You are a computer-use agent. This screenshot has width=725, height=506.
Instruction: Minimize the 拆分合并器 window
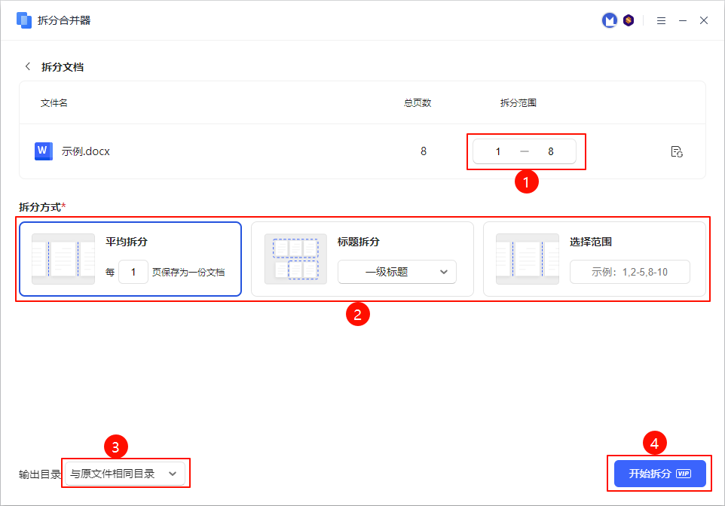point(683,21)
